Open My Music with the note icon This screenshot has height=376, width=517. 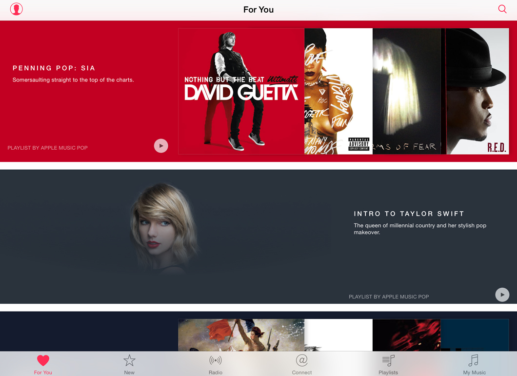(474, 360)
